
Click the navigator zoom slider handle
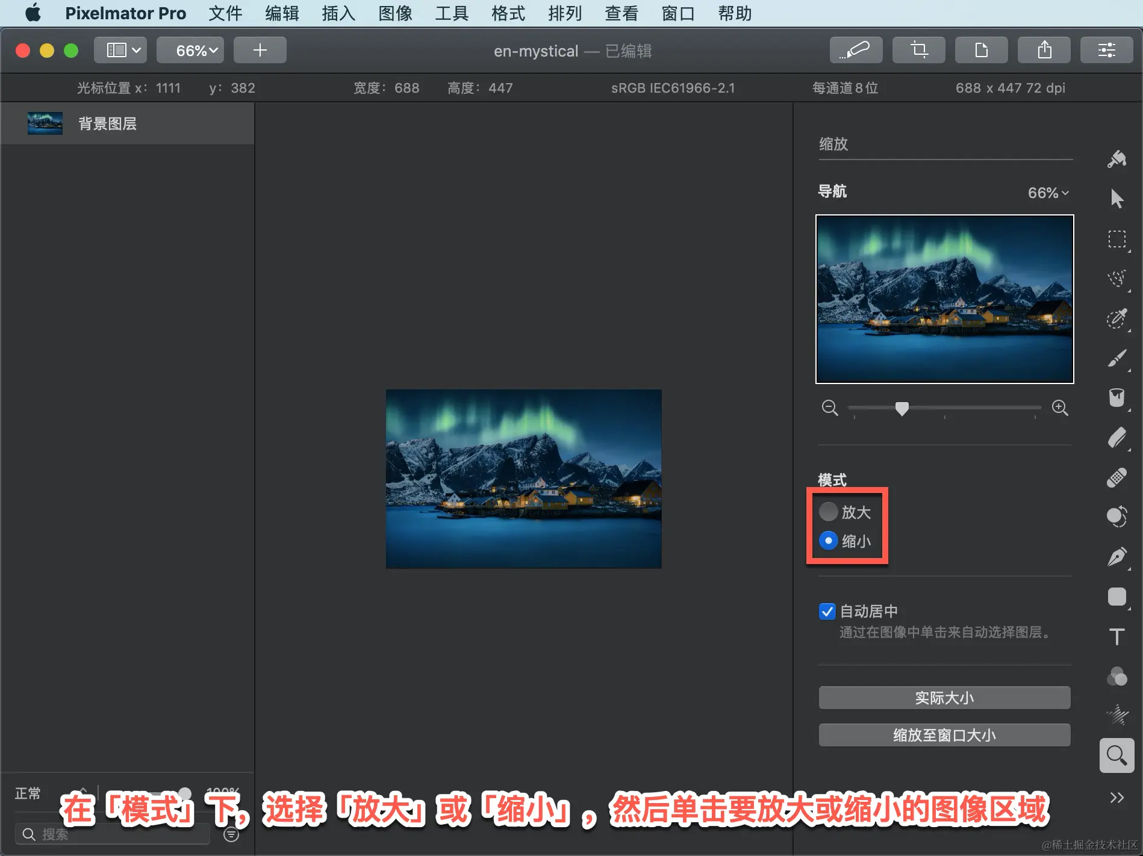(x=902, y=409)
